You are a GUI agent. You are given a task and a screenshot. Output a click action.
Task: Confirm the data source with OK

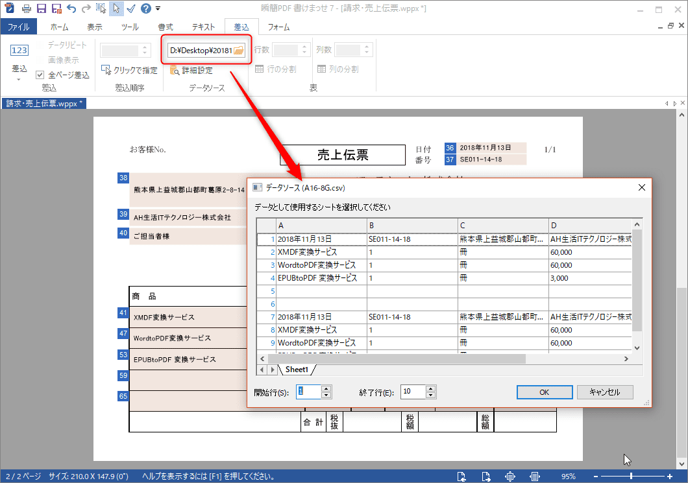tap(544, 392)
